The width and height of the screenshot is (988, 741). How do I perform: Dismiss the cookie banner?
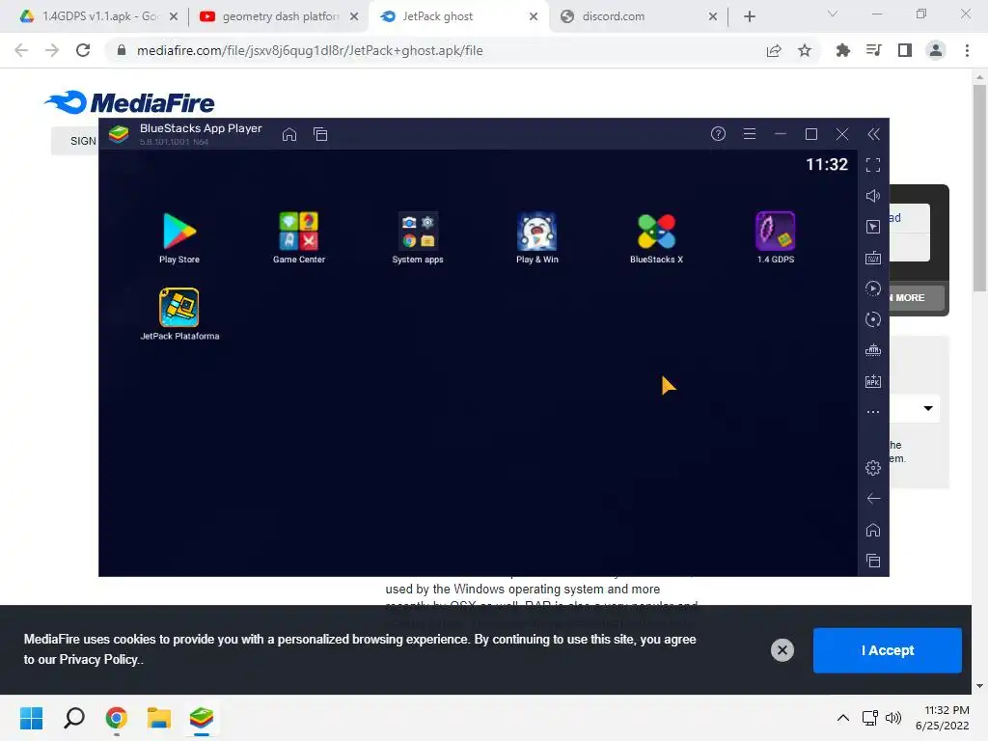pos(782,650)
